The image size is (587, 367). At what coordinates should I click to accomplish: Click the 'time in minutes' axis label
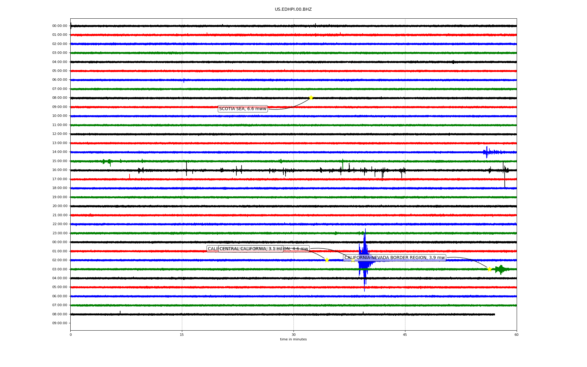pos(293,339)
